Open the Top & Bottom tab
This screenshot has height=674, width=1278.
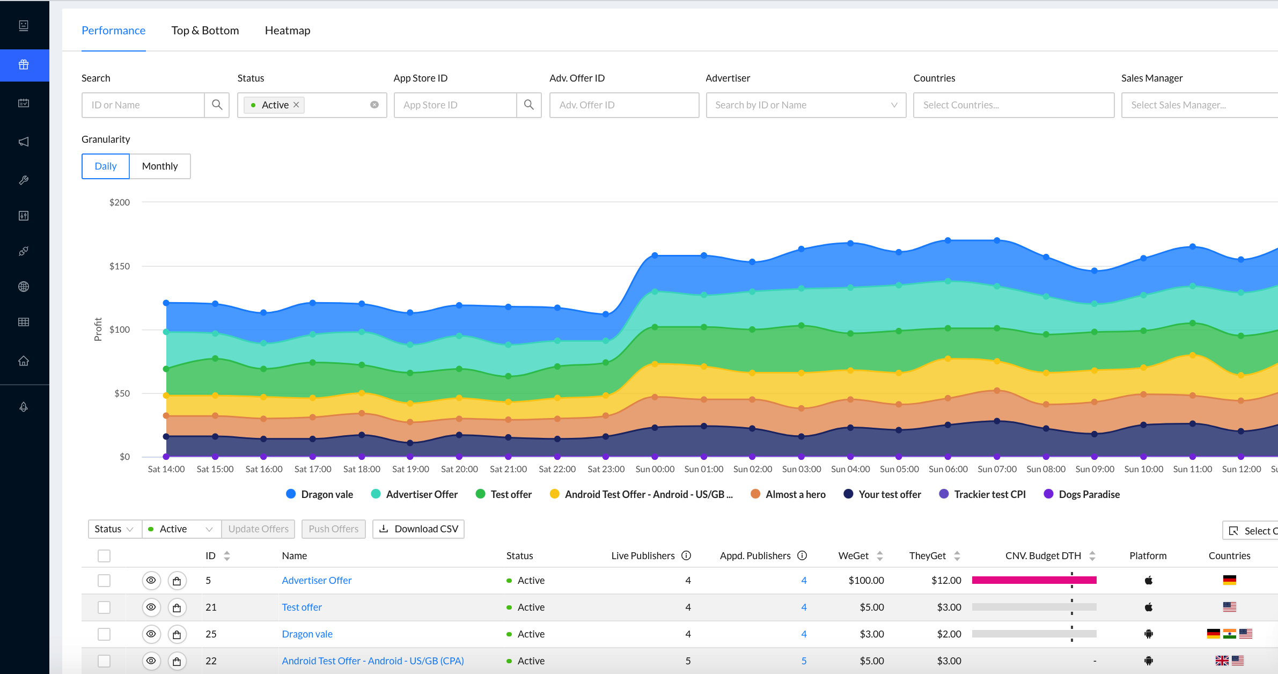pyautogui.click(x=205, y=31)
